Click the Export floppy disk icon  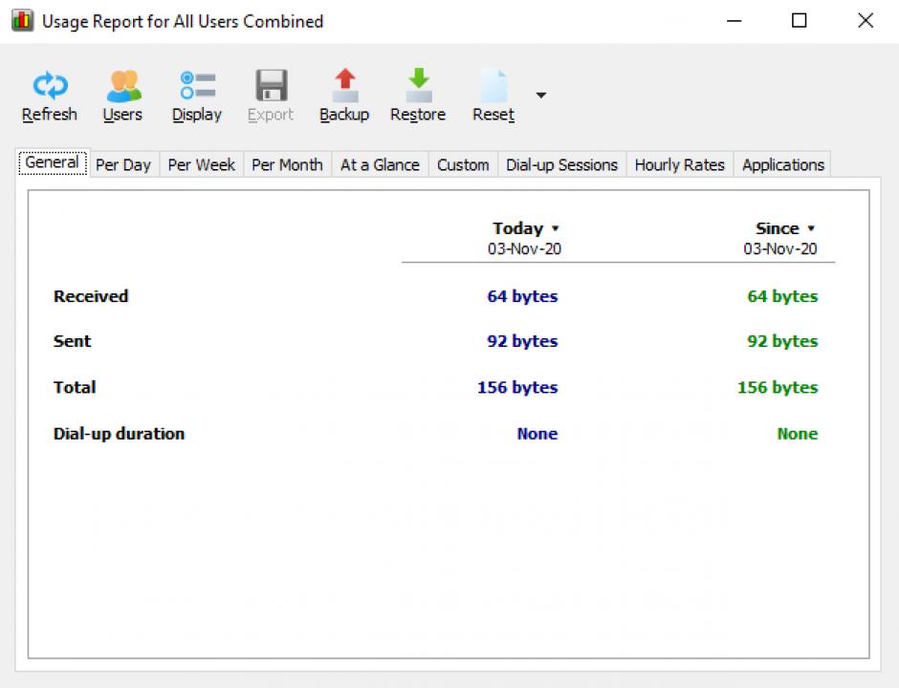(272, 85)
